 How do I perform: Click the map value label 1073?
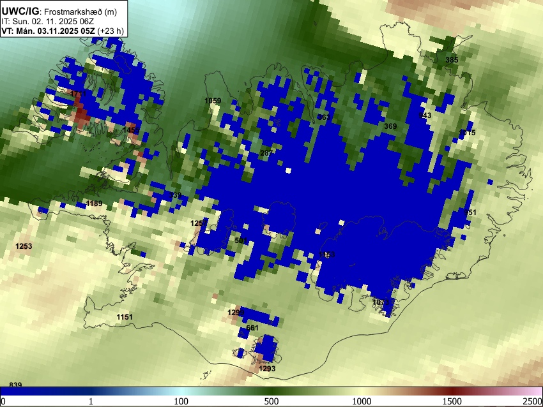pos(381,303)
